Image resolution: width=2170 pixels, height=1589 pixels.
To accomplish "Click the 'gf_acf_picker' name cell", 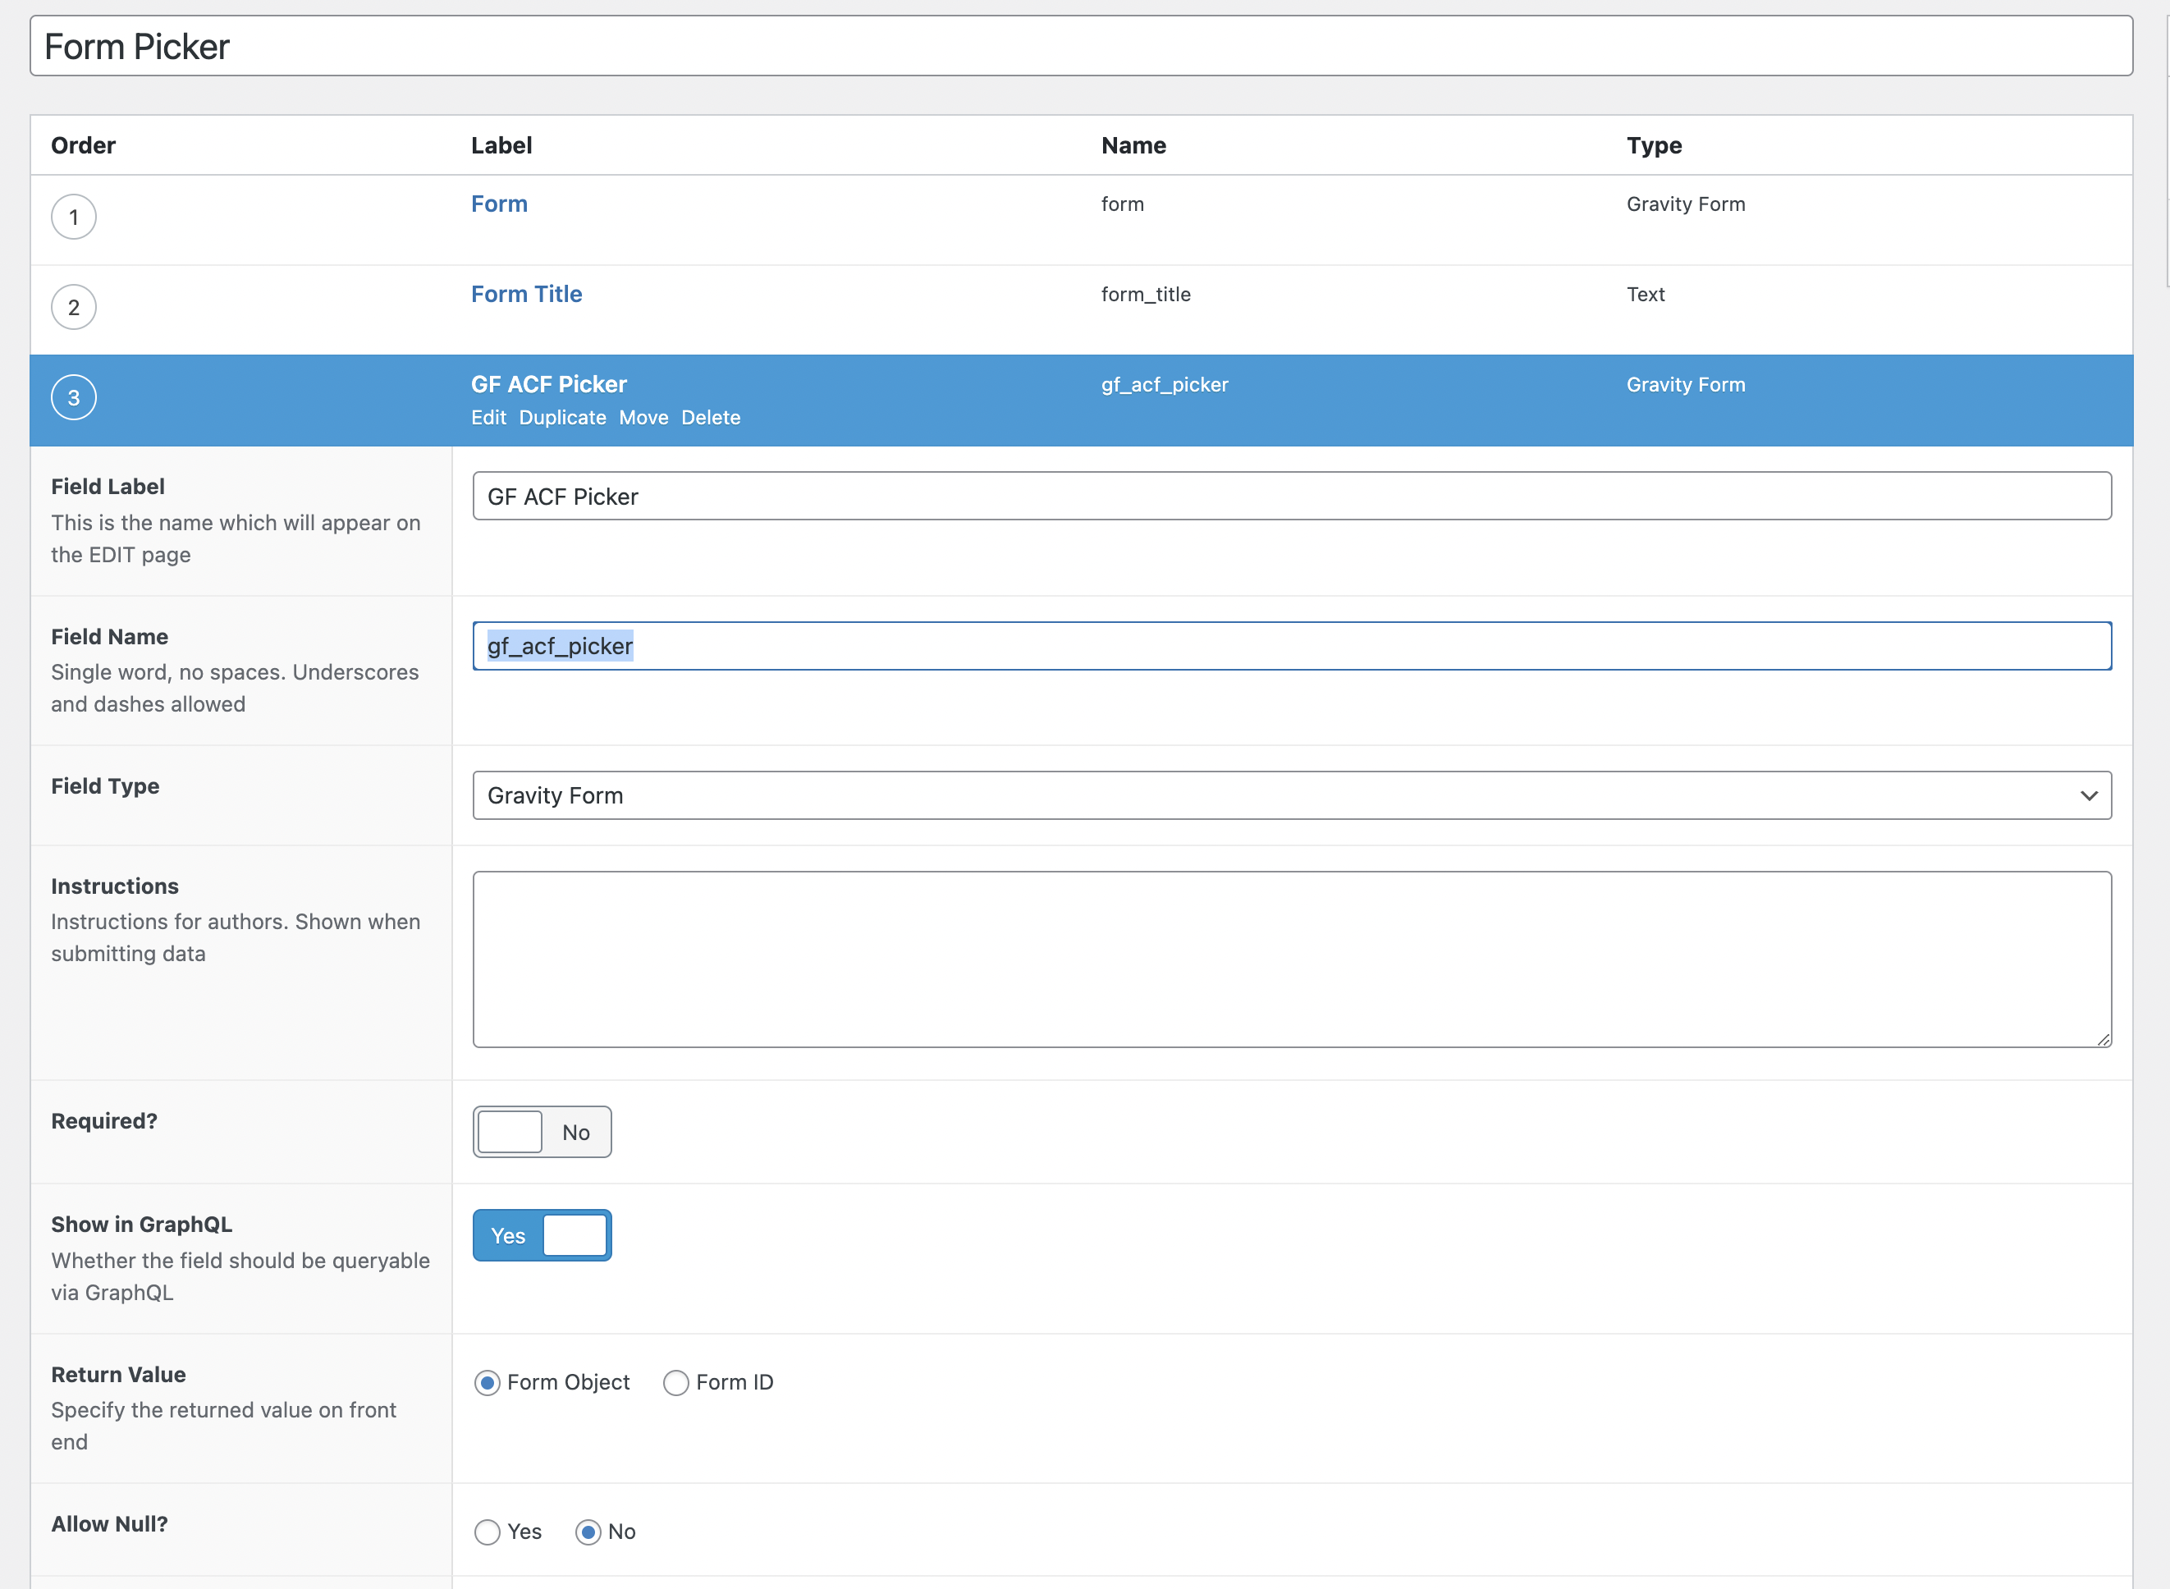I will 1165,385.
